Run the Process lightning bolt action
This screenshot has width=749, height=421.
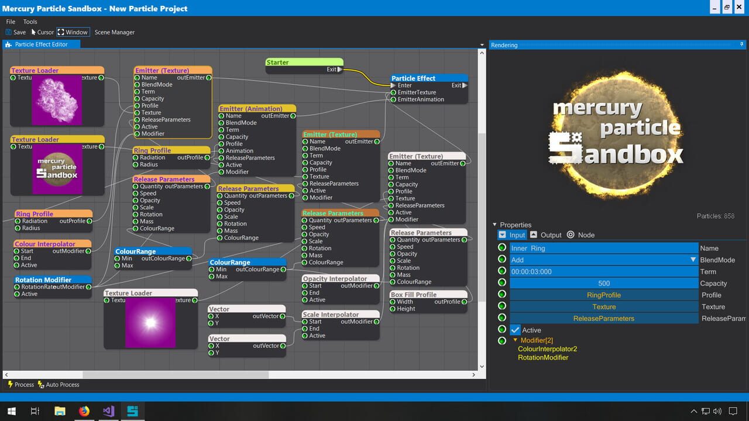(x=10, y=385)
